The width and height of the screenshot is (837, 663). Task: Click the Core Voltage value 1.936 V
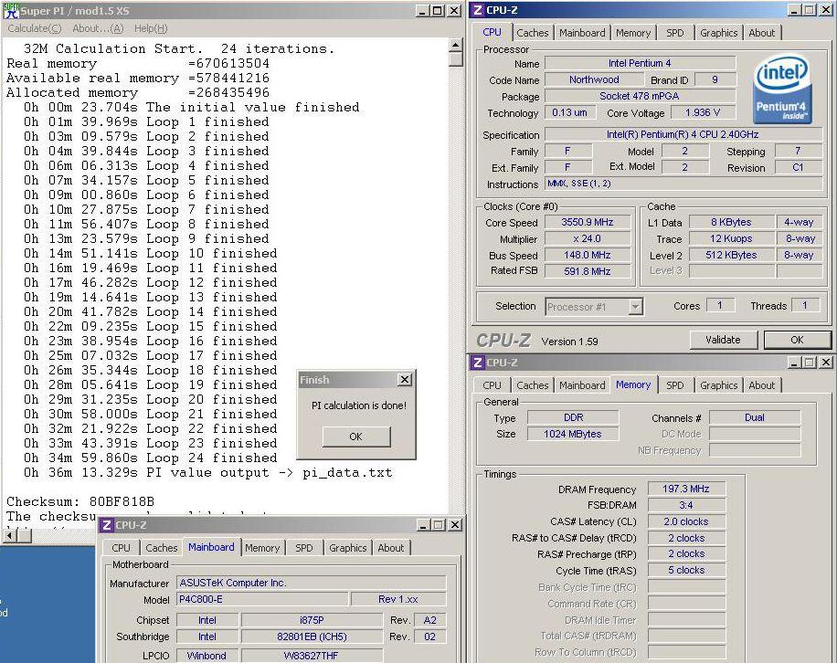coord(703,112)
